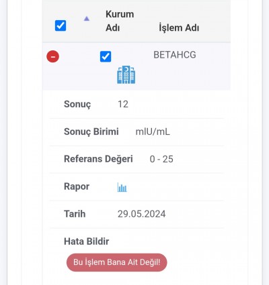Image resolution: width=269 pixels, height=285 pixels.
Task: Click the Sonuç label
Action: 77,104
